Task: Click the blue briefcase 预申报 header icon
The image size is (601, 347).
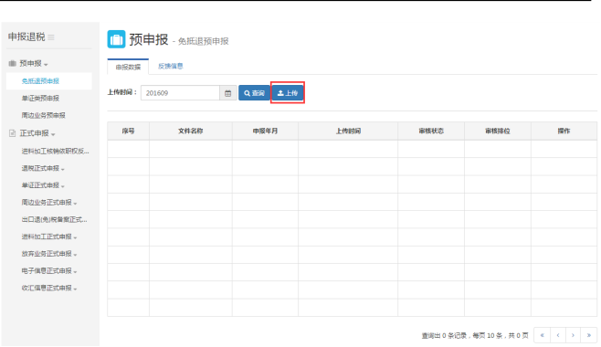Action: (x=116, y=39)
